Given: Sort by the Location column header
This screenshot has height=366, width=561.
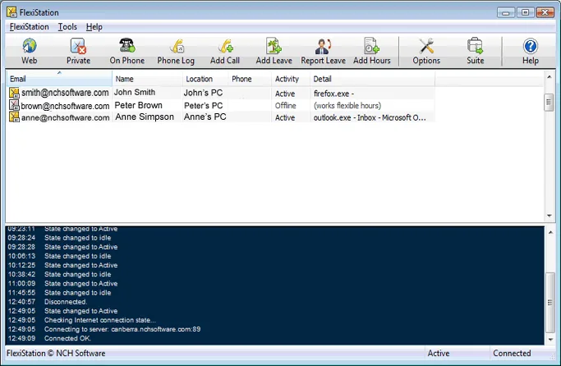Looking at the screenshot, I should point(205,79).
